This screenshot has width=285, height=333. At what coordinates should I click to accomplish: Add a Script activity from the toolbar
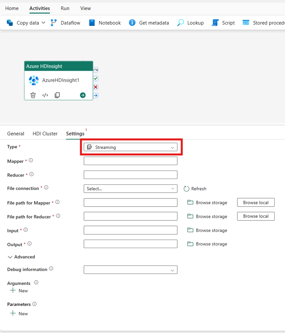pos(223,23)
